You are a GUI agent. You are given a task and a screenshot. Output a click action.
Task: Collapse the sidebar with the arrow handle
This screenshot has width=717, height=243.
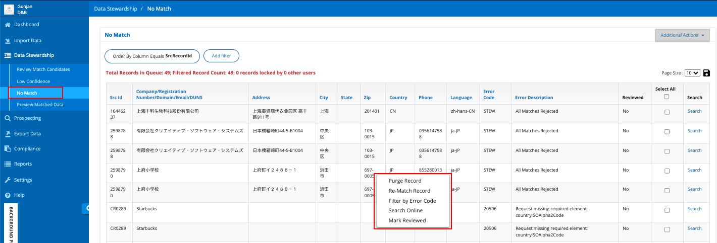coord(86,208)
